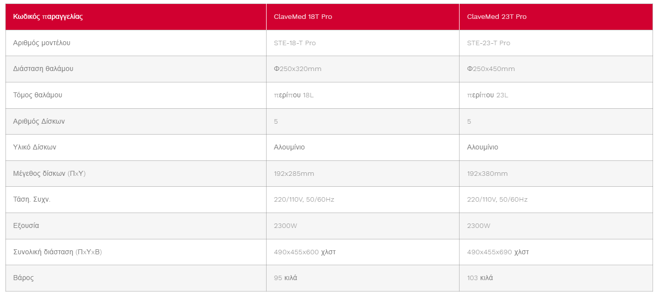Click the ClaveMed 23T Pro column header

click(x=556, y=17)
